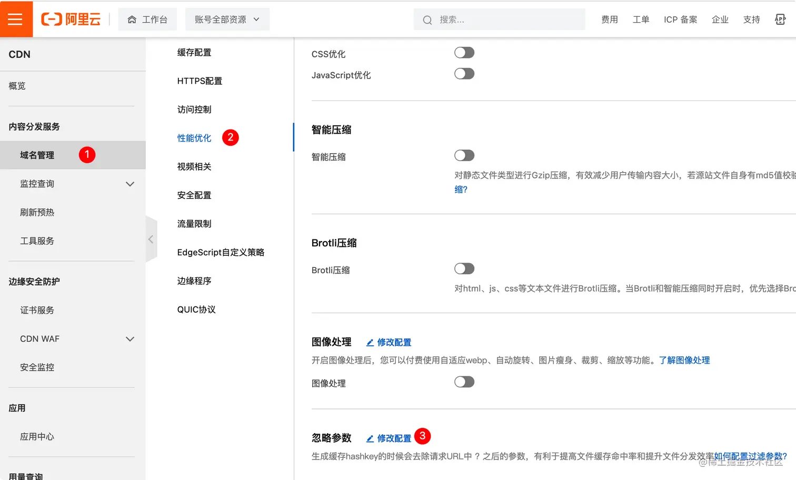Open 监控查询 in the sidebar
This screenshot has height=480, width=796.
[x=37, y=184]
